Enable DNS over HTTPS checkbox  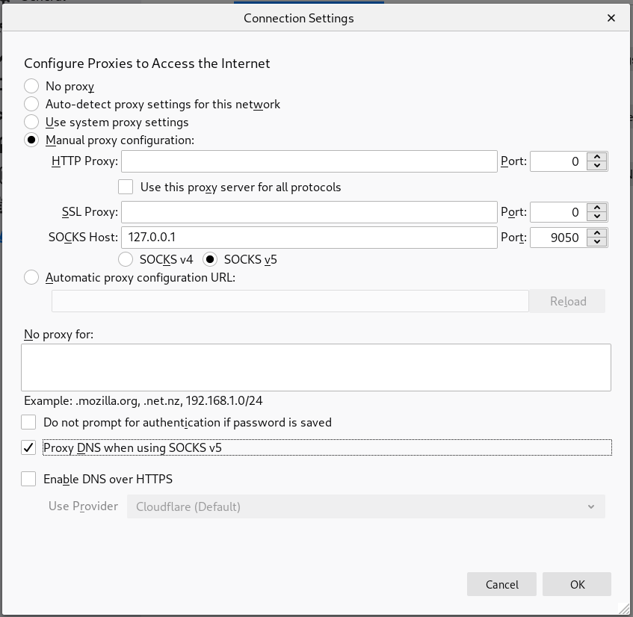pyautogui.click(x=28, y=480)
